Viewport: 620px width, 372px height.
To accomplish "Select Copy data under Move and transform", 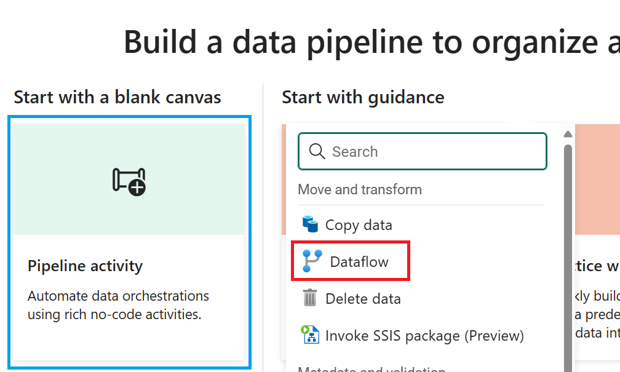I will 359,224.
